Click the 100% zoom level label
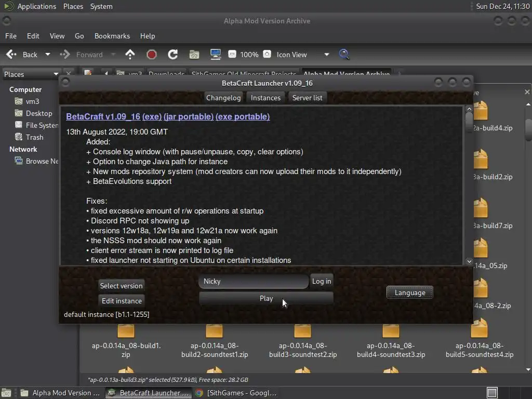 coord(249,55)
